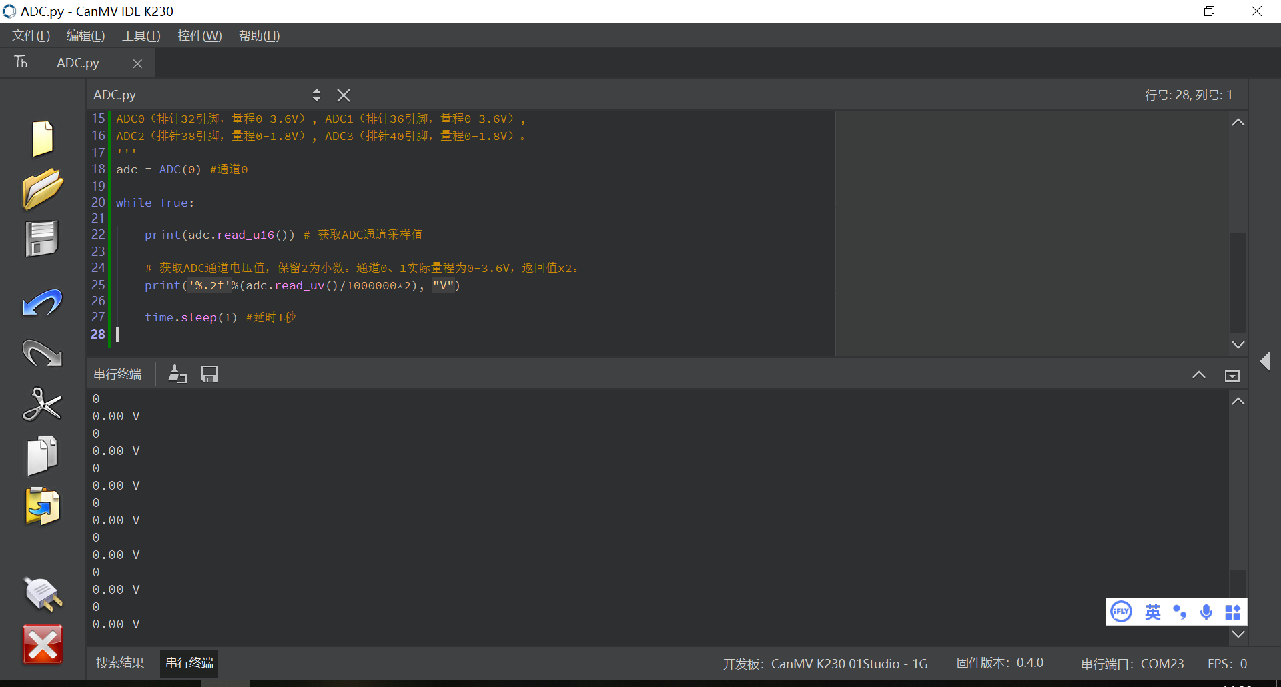Click the read_uv print statement on line 25

(x=302, y=285)
